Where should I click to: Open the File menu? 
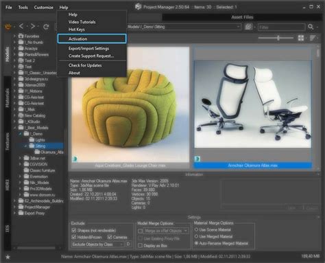pos(9,8)
